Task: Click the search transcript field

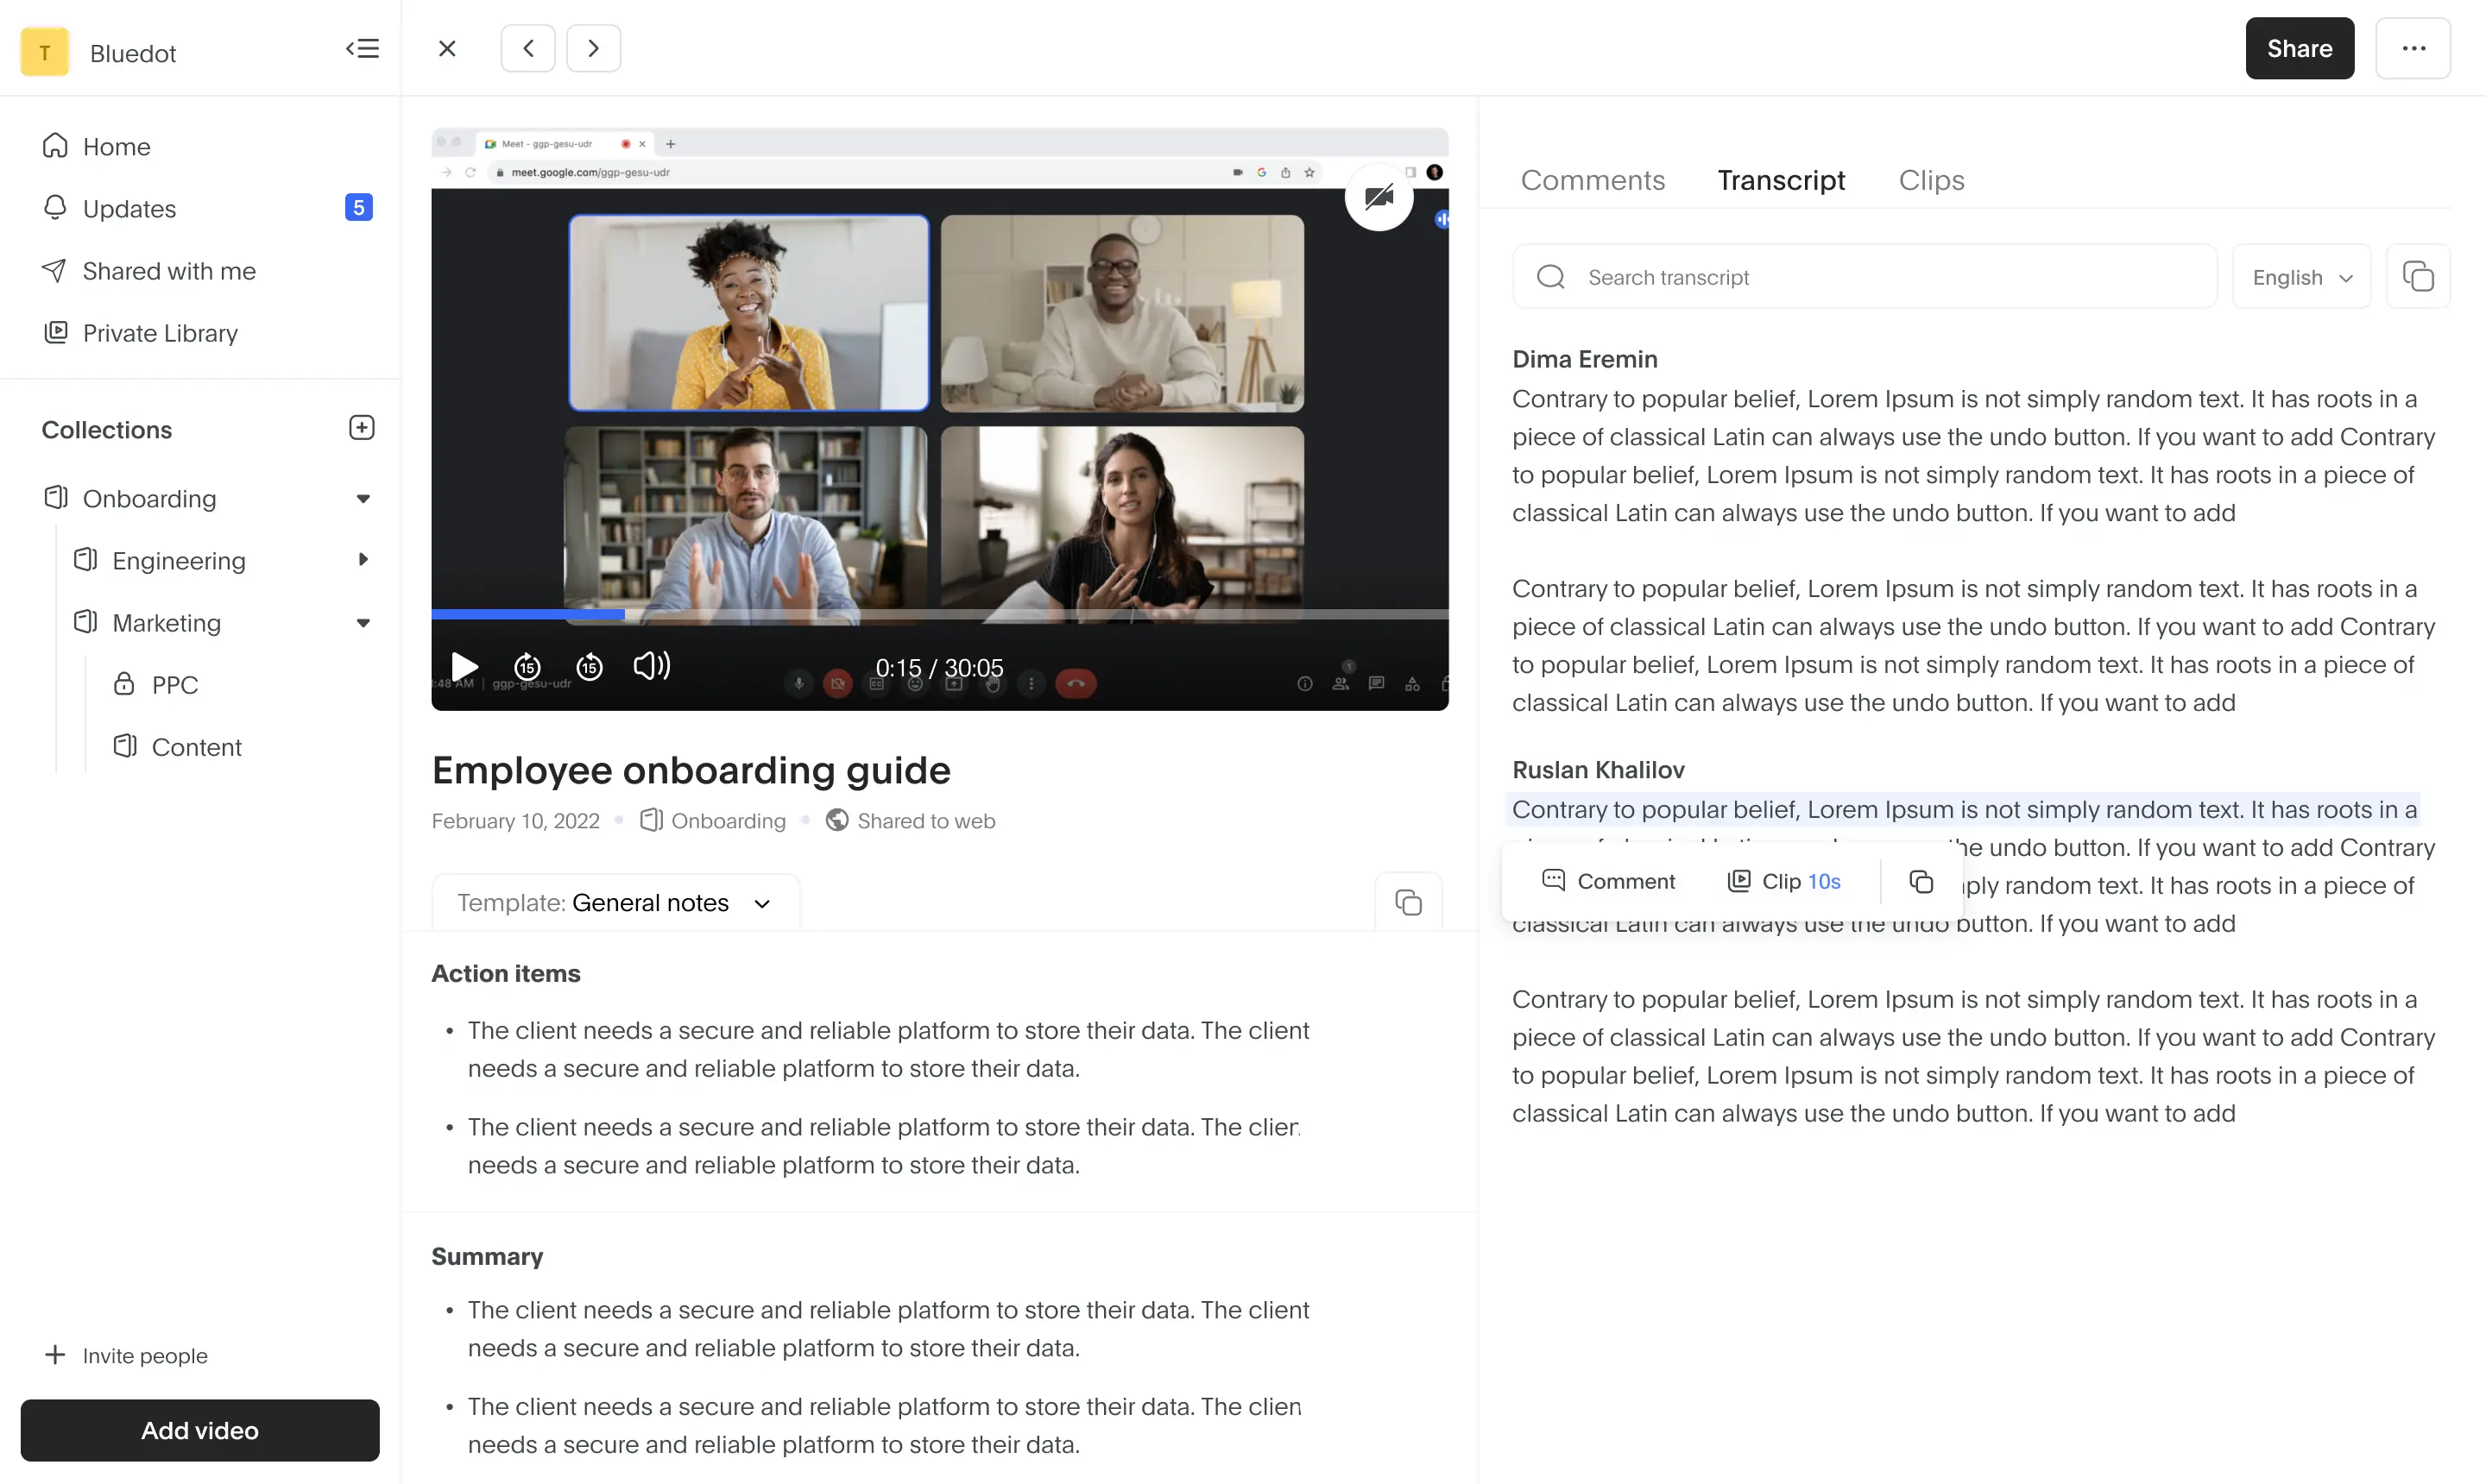Action: 1865,276
